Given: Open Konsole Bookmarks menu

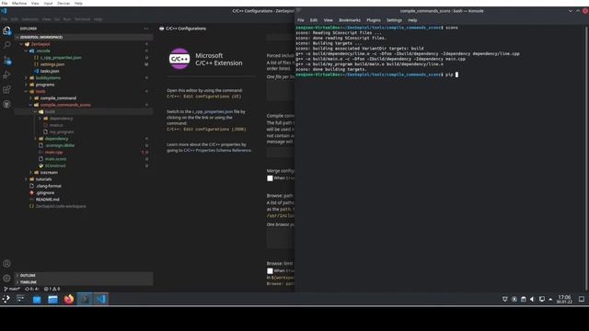Looking at the screenshot, I should (350, 20).
